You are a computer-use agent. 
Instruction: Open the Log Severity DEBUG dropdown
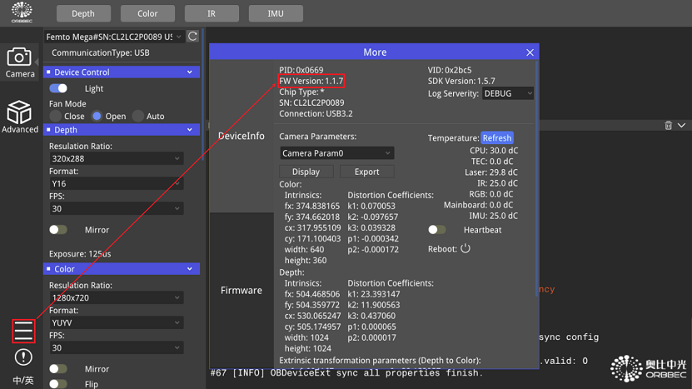click(x=507, y=94)
